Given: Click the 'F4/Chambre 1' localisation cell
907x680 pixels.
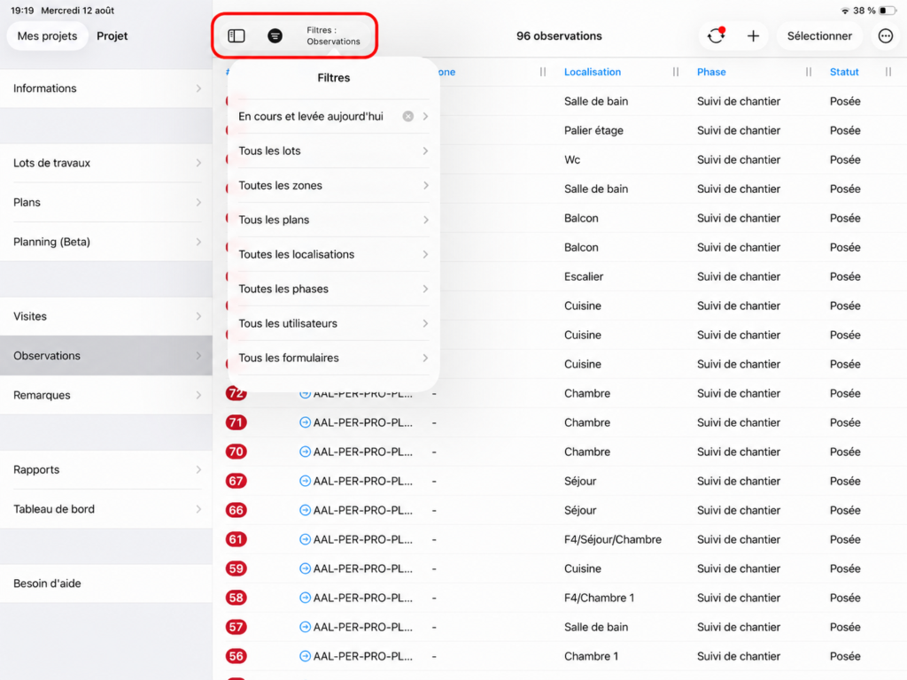Looking at the screenshot, I should point(599,598).
